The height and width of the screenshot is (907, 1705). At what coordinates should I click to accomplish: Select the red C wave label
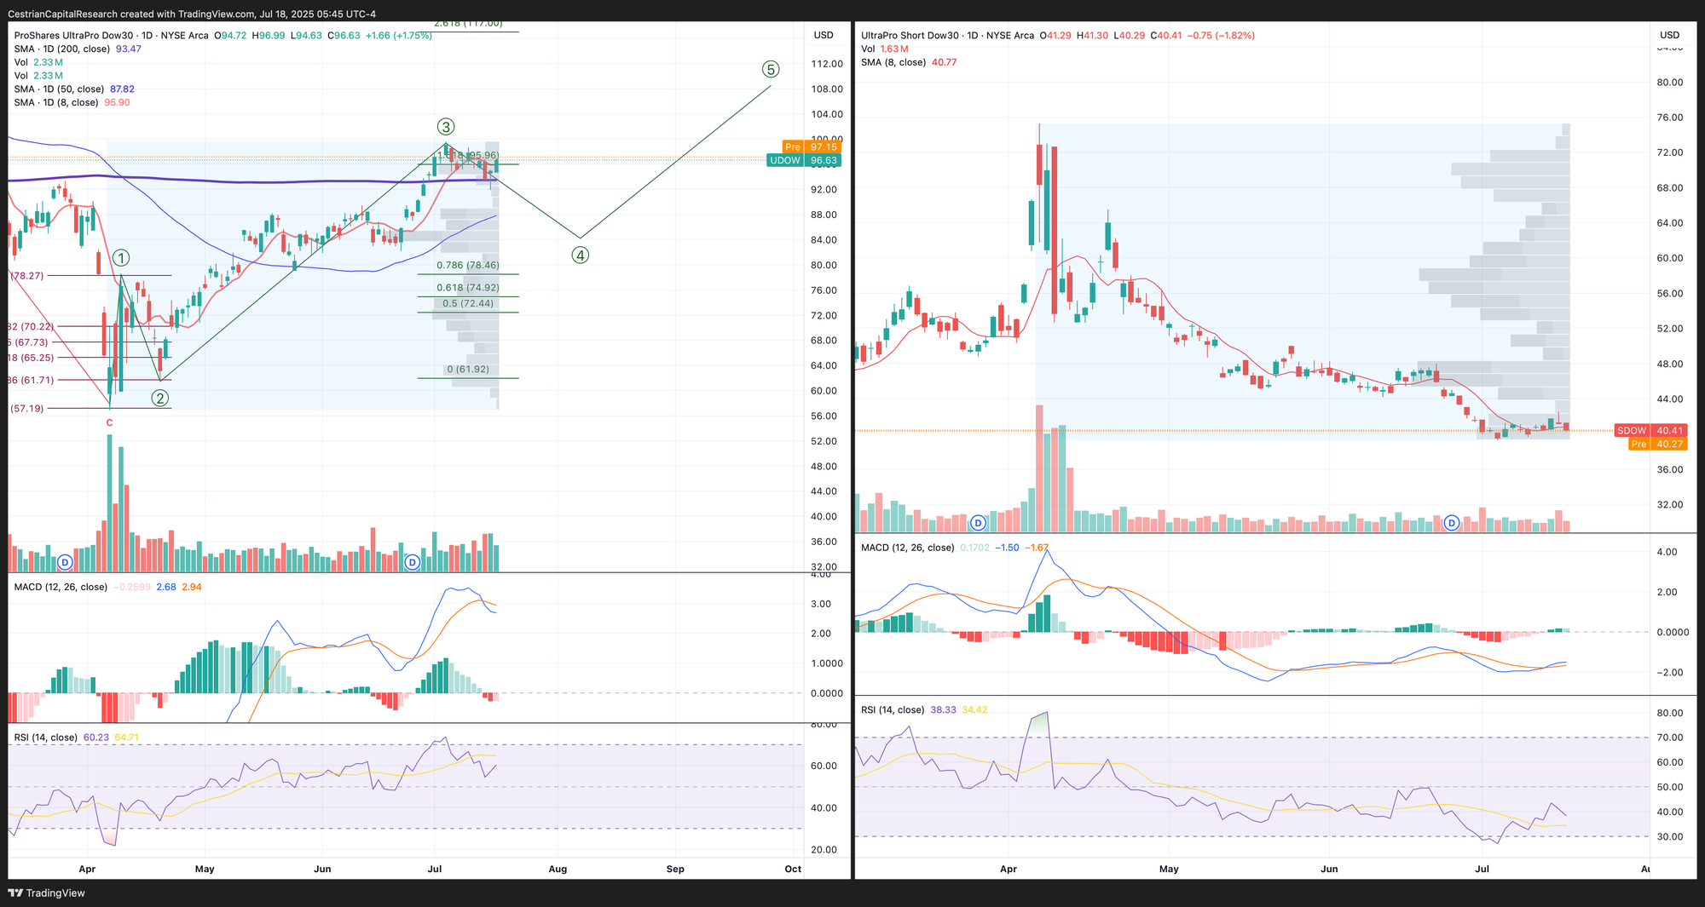109,422
